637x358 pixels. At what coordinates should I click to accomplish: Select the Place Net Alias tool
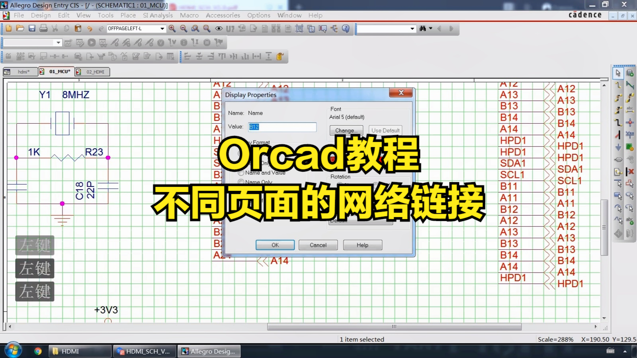[x=630, y=110]
